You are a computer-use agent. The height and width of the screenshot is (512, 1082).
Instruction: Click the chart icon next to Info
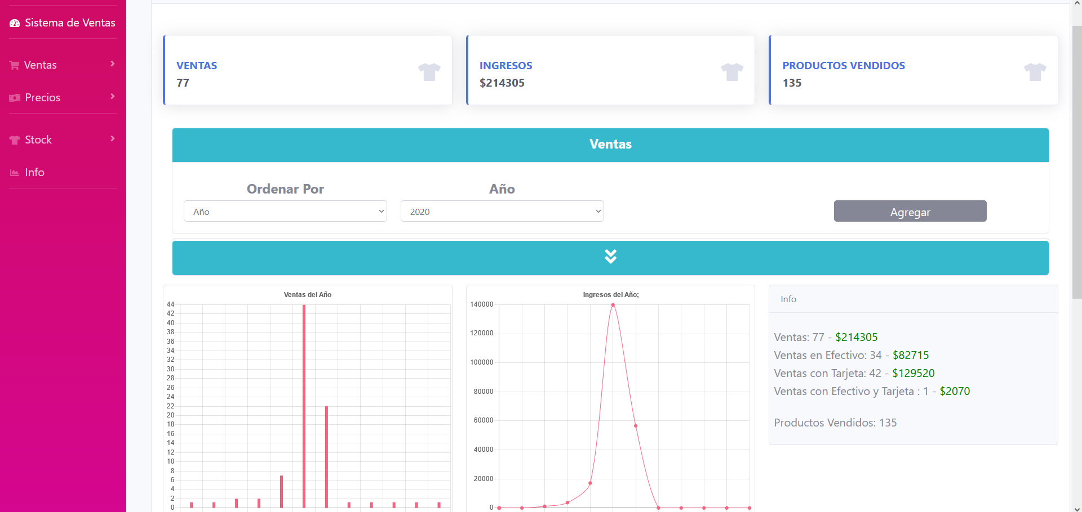tap(14, 172)
